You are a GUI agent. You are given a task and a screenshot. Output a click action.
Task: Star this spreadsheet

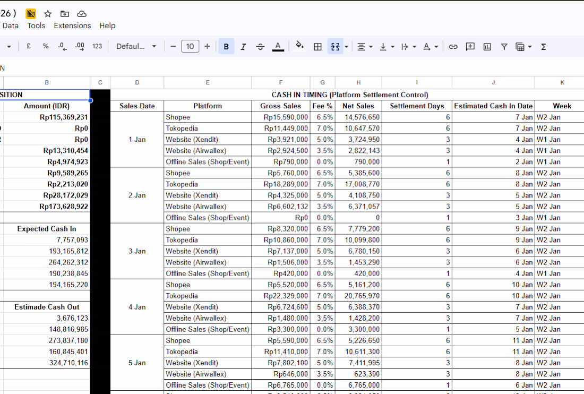pyautogui.click(x=48, y=14)
